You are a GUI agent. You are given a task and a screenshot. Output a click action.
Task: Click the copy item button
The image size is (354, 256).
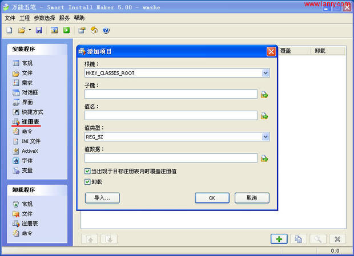[299, 239]
